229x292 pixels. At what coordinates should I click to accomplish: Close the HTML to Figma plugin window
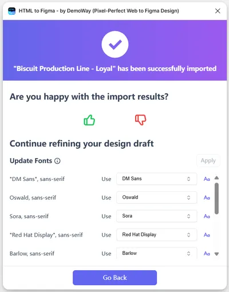coord(218,11)
